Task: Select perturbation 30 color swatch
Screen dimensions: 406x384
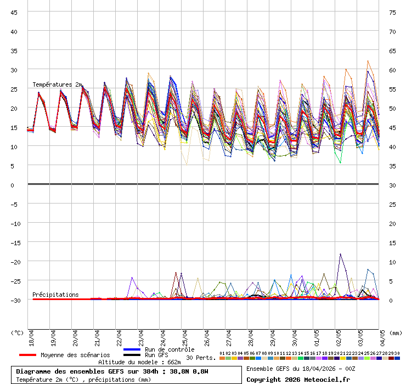Action: (x=397, y=358)
